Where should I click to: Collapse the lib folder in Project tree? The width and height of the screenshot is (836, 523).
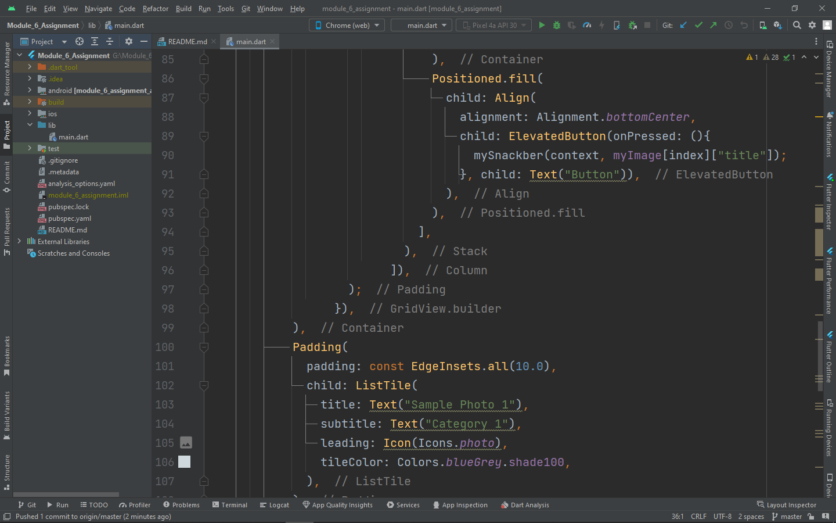point(30,125)
